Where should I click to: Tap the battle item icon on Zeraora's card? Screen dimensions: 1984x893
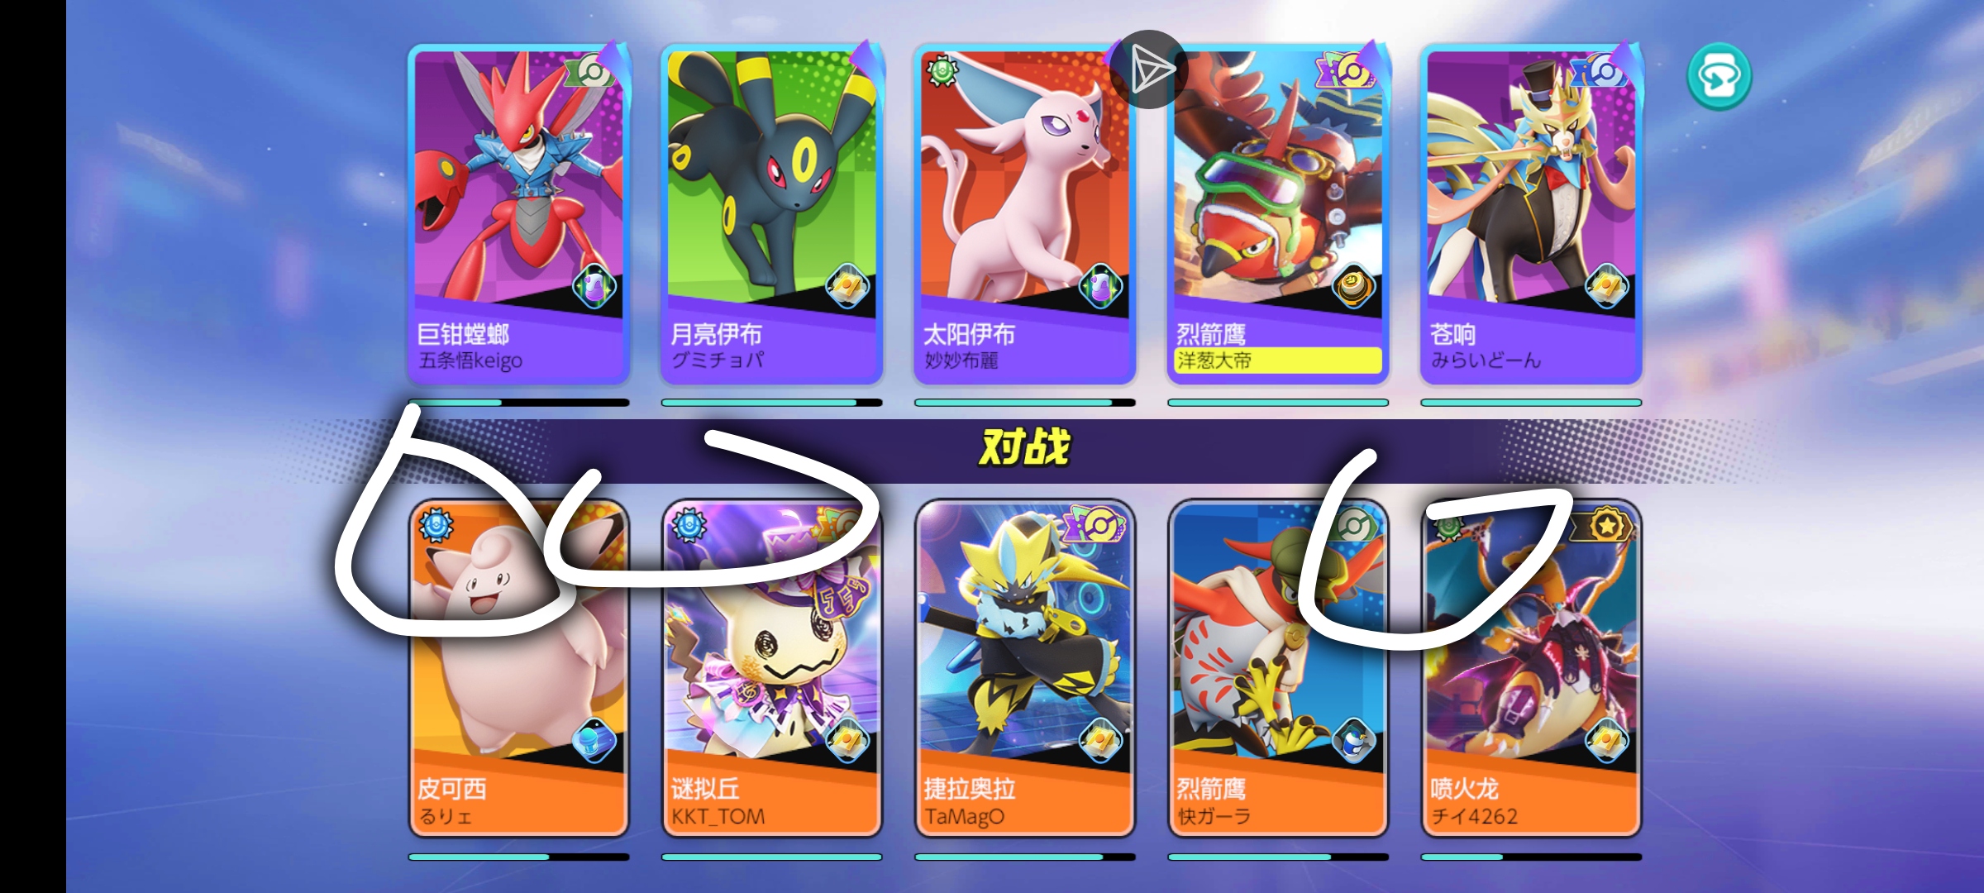(1100, 741)
